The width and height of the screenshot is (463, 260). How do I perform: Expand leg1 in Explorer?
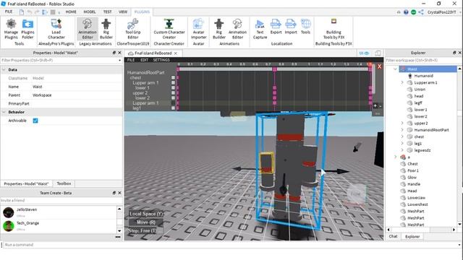point(402,143)
